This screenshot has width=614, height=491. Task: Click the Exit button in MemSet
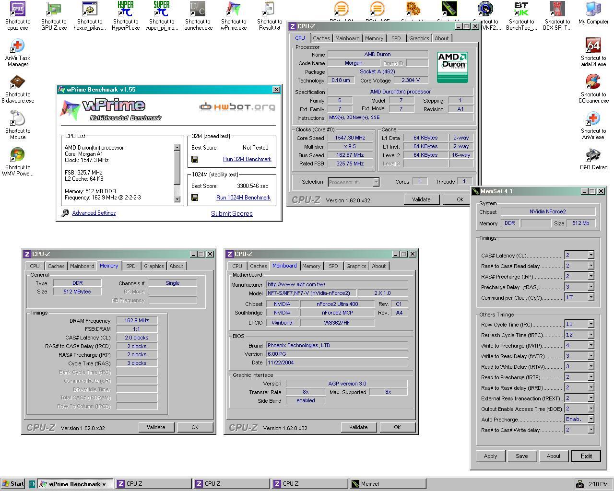[x=586, y=456]
